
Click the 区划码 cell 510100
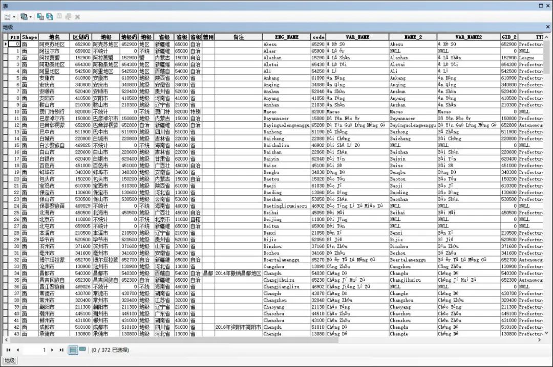pyautogui.click(x=81, y=327)
